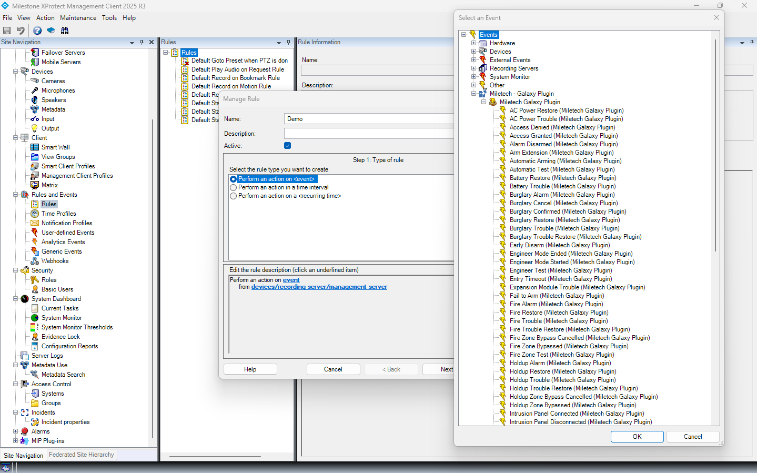Click the Recording Servers events icon
Image resolution: width=757 pixels, height=473 pixels.
483,68
